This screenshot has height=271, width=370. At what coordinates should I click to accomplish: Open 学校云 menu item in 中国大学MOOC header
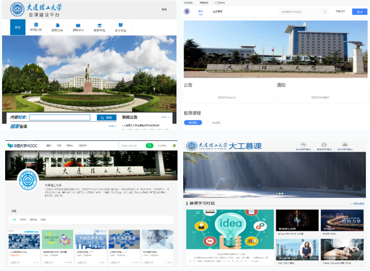coord(69,146)
